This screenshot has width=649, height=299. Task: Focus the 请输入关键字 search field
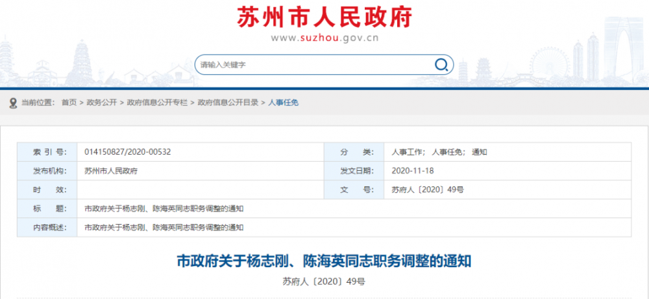click(324, 65)
